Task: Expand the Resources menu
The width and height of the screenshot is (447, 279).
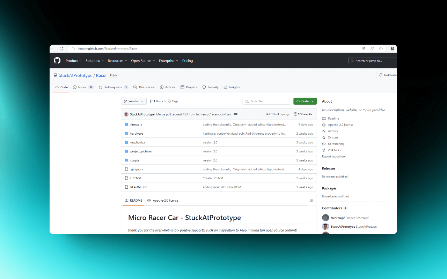Action: (x=117, y=61)
